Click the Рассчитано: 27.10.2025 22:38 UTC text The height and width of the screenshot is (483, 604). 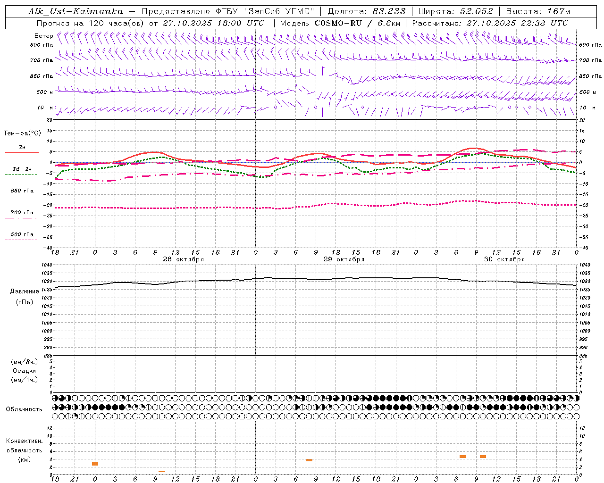490,23
